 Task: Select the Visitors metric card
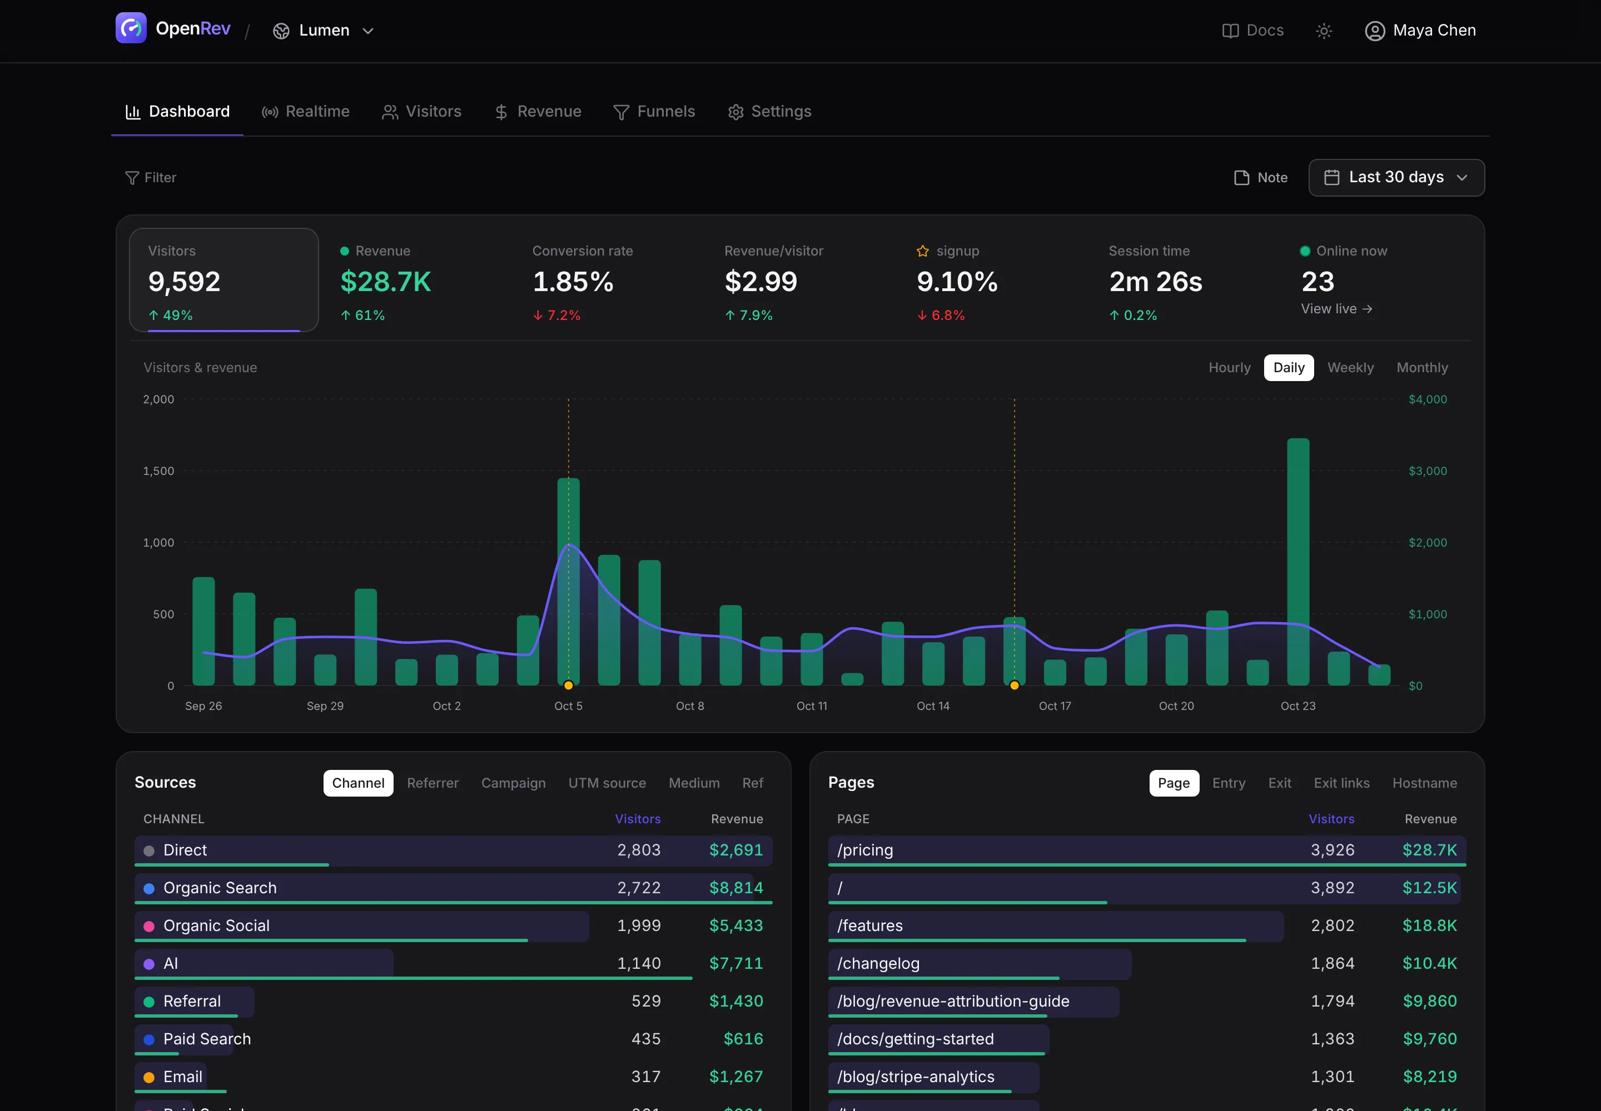(x=223, y=280)
